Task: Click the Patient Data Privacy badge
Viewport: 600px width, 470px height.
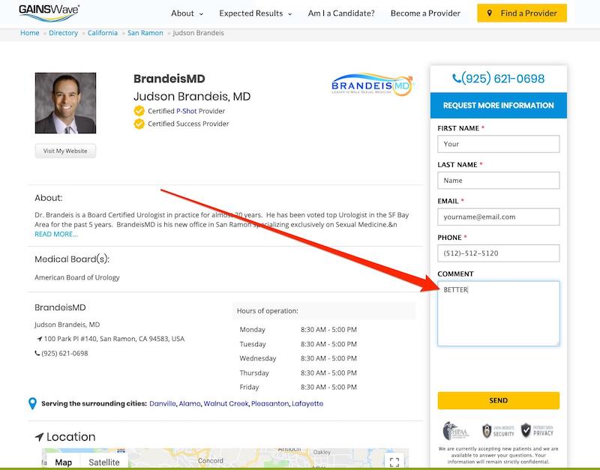Action: 537,430
